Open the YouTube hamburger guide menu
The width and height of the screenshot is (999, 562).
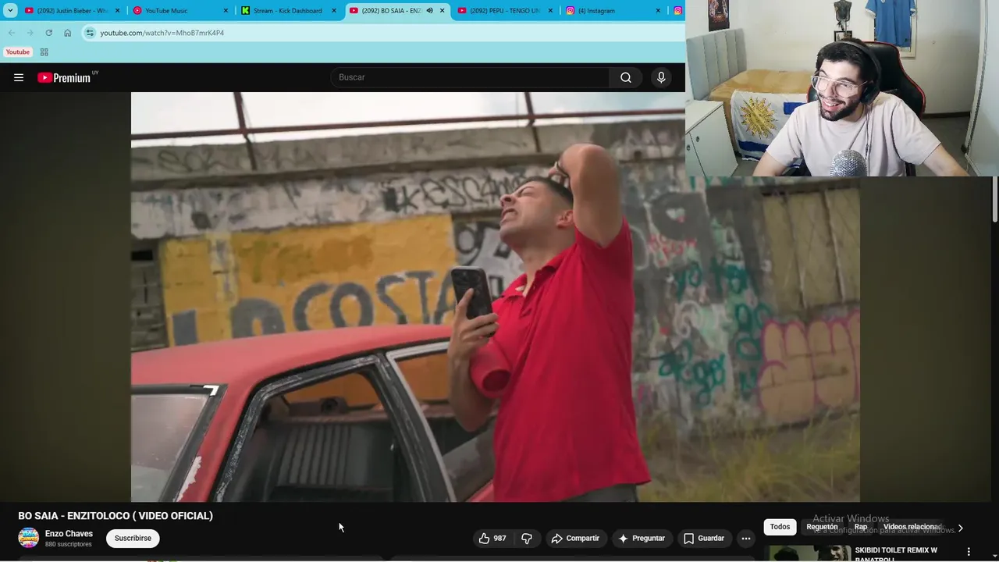(x=19, y=77)
